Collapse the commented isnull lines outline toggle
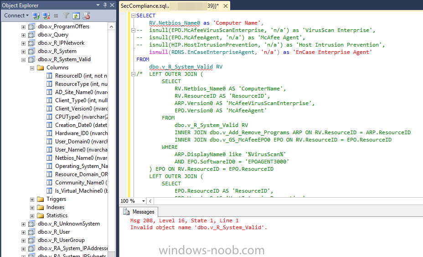The image size is (423, 257). click(133, 30)
